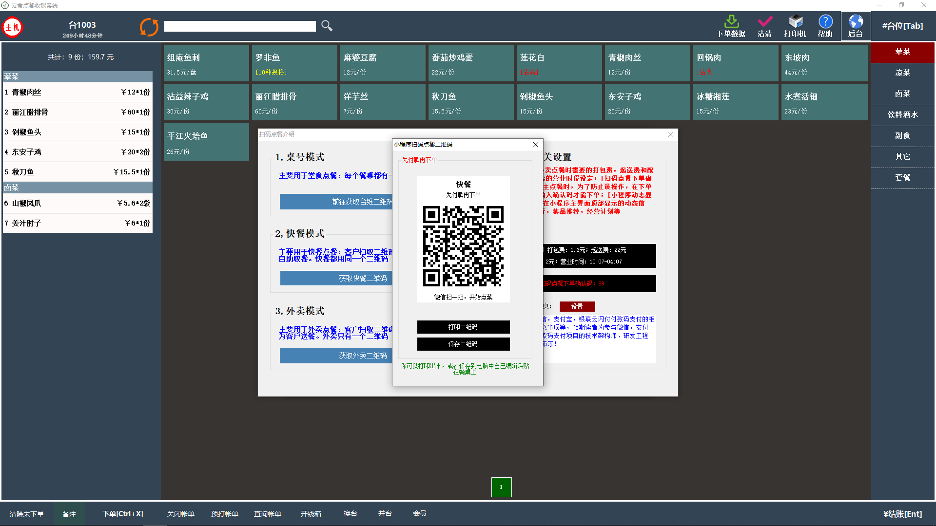This screenshot has width=936, height=526.
Task: Switch to the 饮料酒水 category
Action: click(x=902, y=114)
